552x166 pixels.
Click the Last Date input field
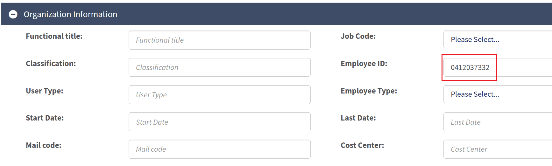tap(497, 122)
